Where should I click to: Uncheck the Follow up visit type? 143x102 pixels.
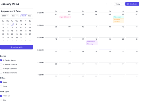coord(1,96)
